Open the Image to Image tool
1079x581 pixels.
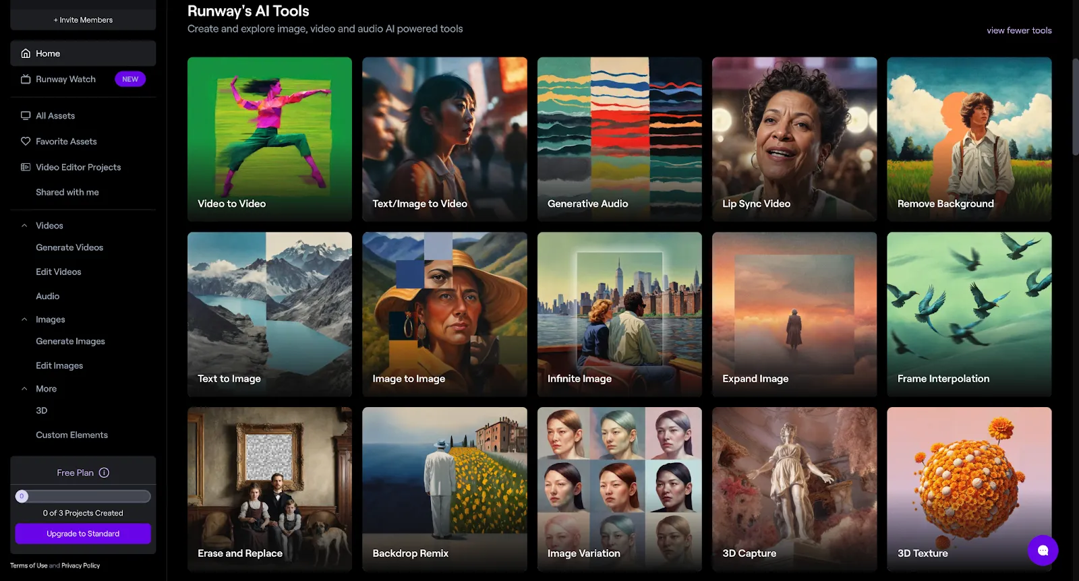[444, 314]
